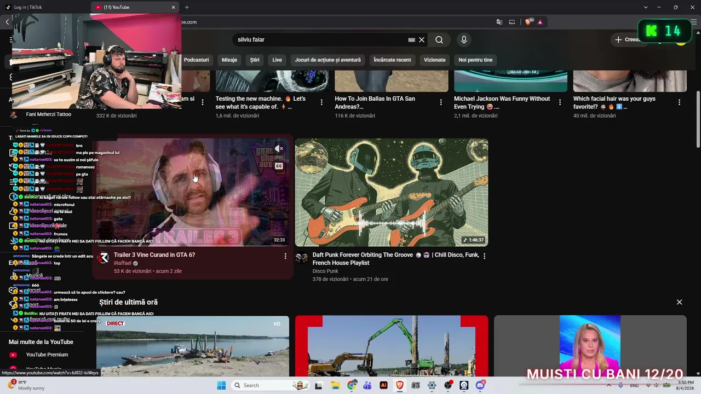Open How To Join Ballas video title
The image size is (701, 394).
point(375,103)
